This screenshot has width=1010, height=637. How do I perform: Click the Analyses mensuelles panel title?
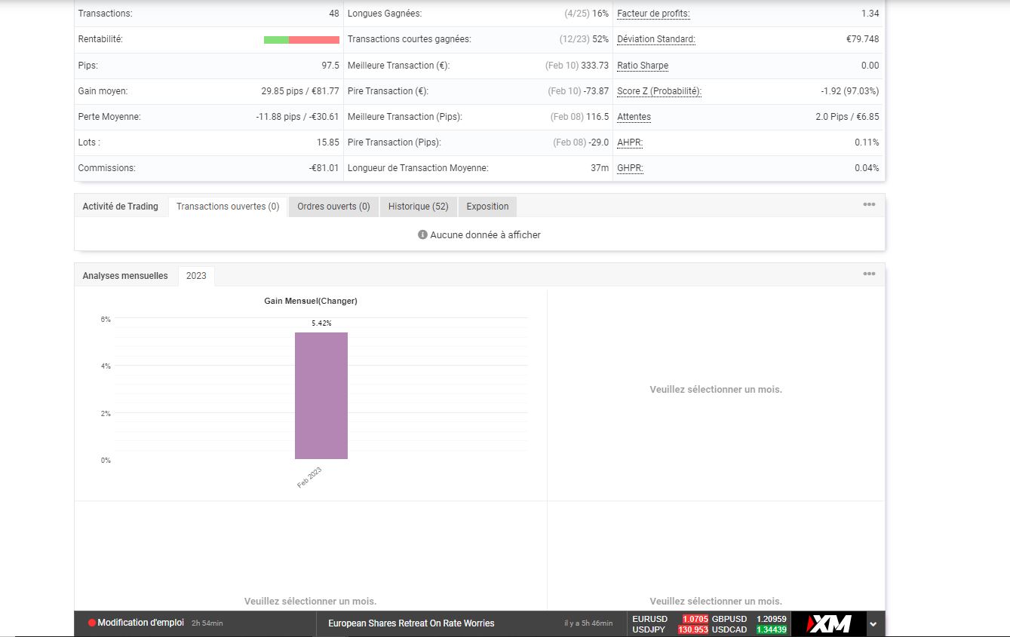pos(125,276)
